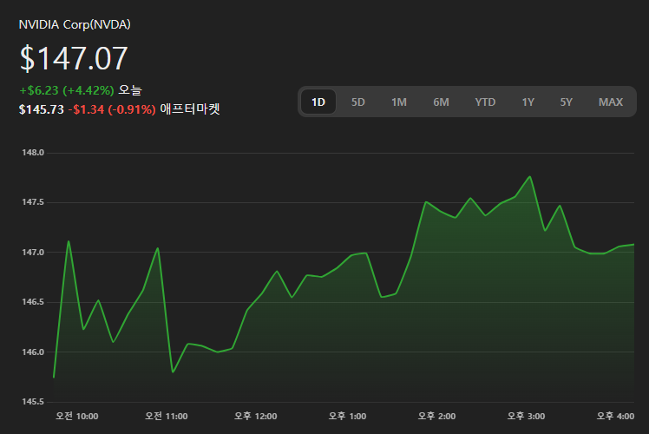
Task: View the 1Y chart range
Action: pos(528,102)
